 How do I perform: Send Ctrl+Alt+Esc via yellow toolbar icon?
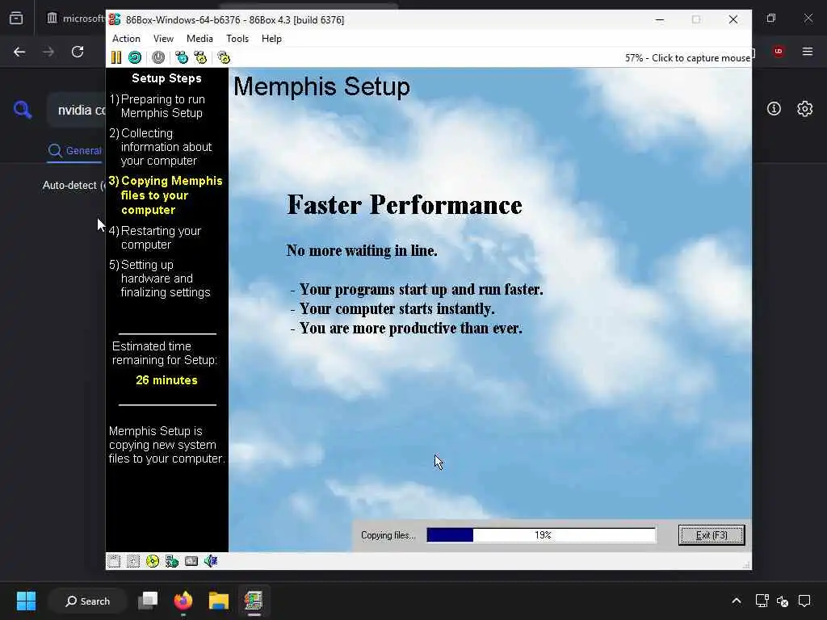[x=200, y=57]
